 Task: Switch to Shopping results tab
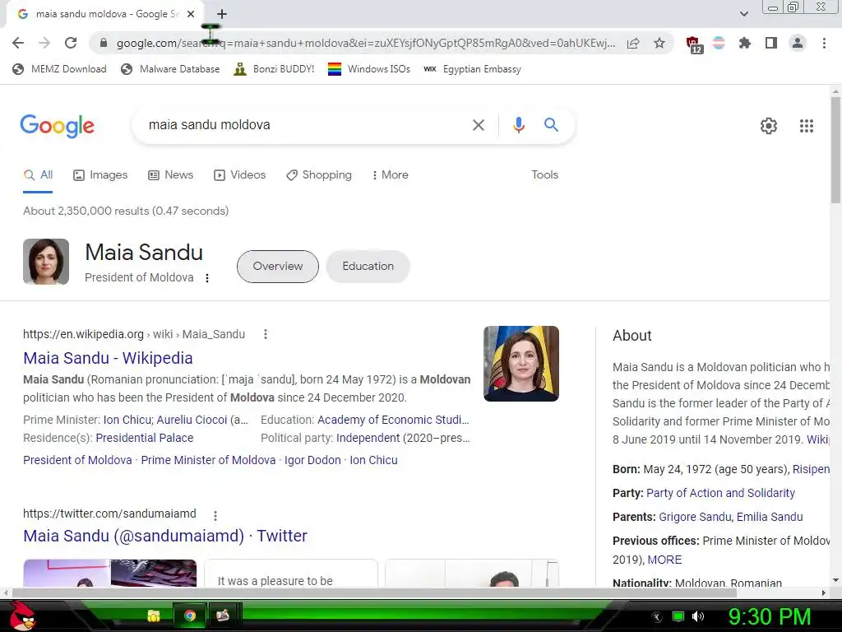point(319,175)
